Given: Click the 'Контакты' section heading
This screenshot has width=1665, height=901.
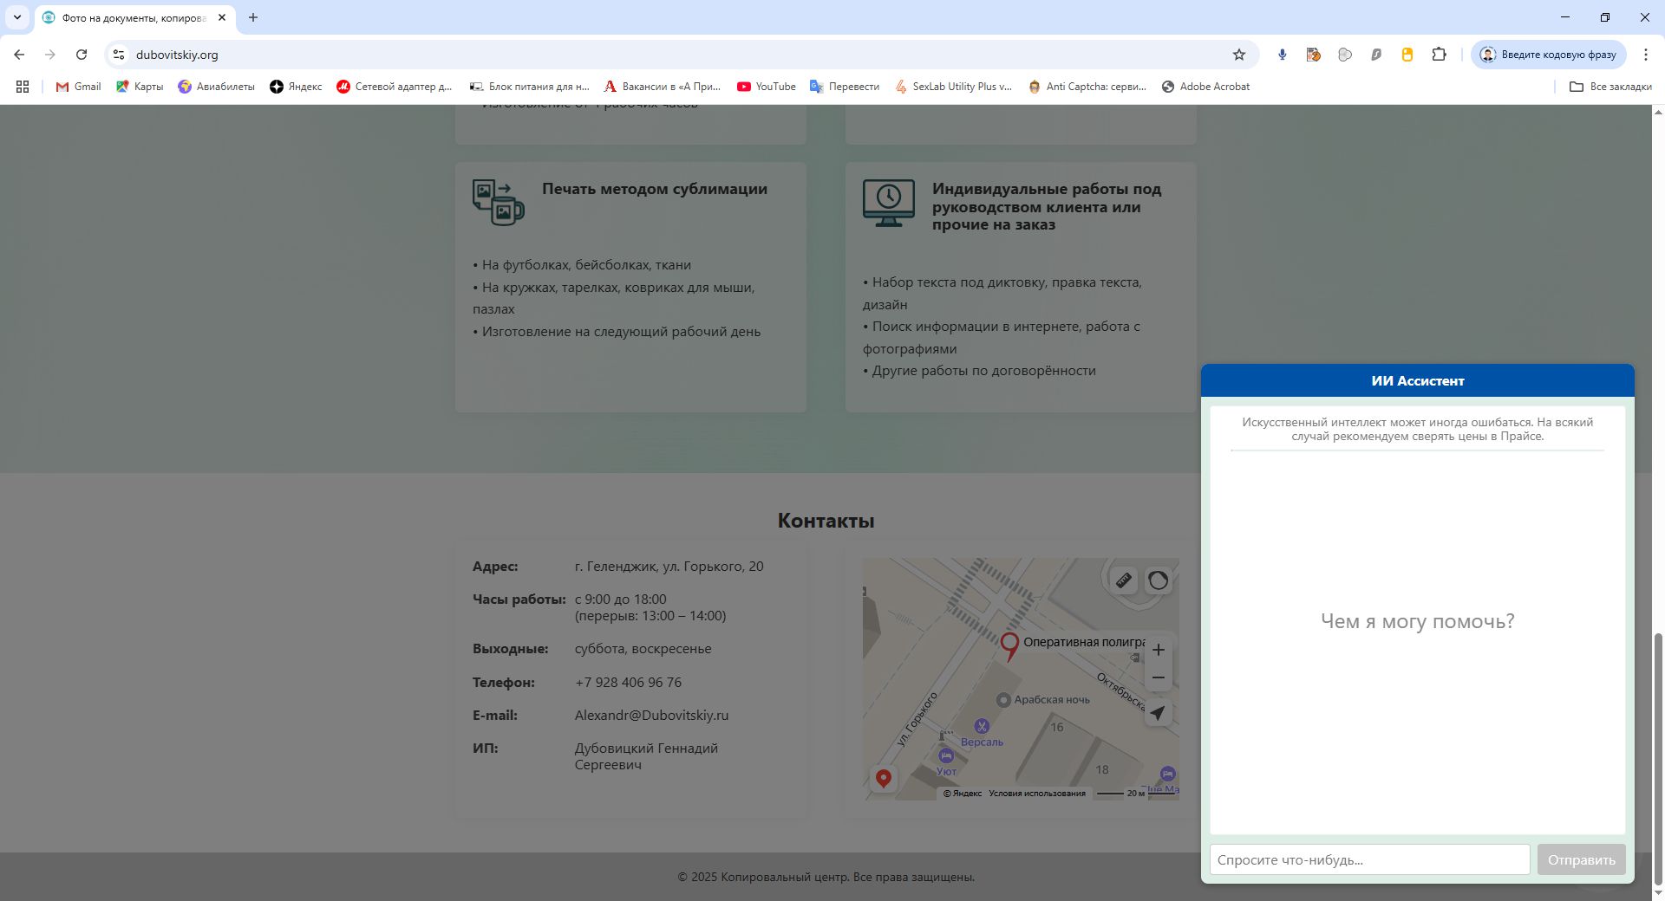Looking at the screenshot, I should point(826,521).
